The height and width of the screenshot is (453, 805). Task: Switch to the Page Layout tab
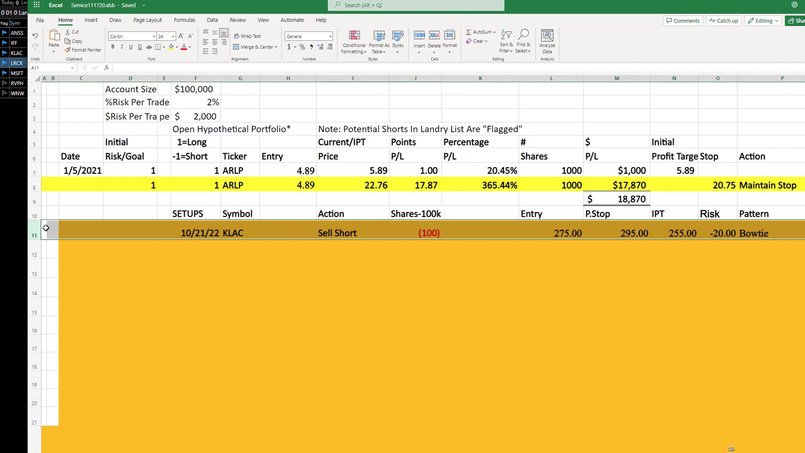[x=148, y=20]
